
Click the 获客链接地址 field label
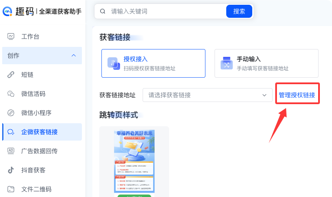click(x=117, y=95)
